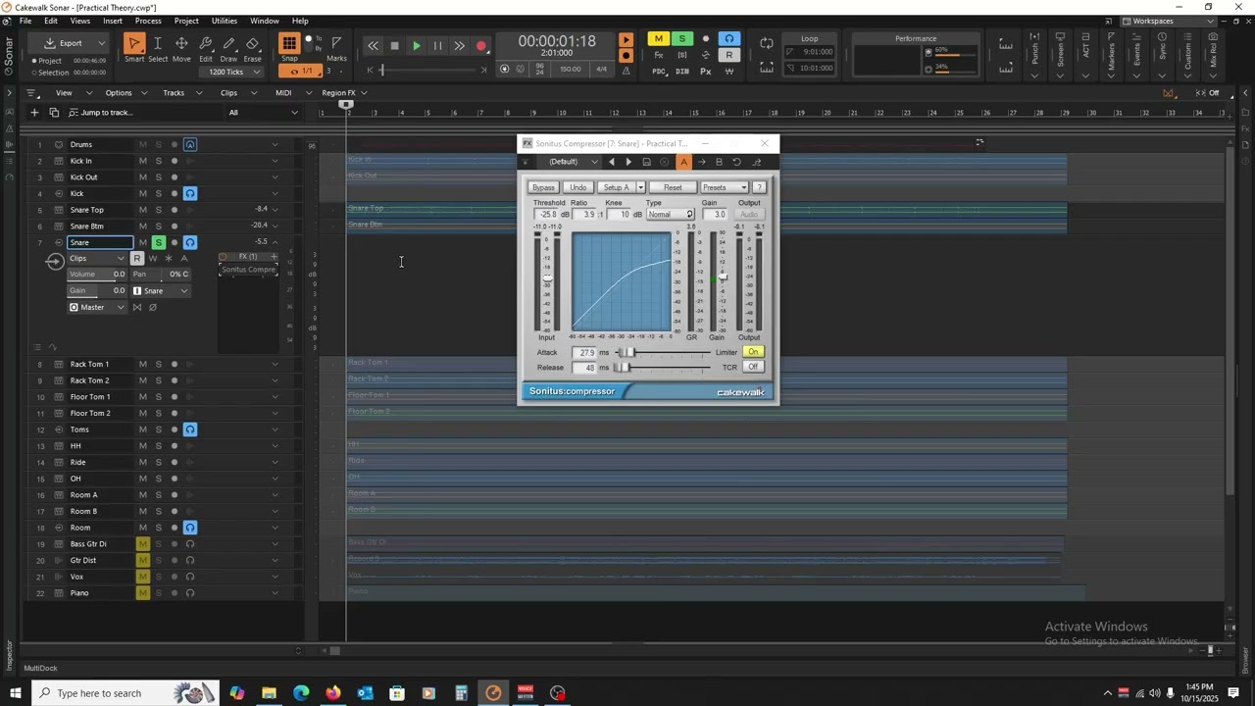Pick the Edit tool
Viewport: 1255px width, 706px height.
point(206,44)
